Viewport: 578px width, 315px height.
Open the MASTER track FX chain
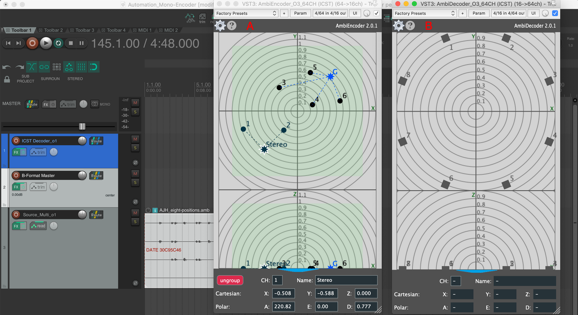46,104
